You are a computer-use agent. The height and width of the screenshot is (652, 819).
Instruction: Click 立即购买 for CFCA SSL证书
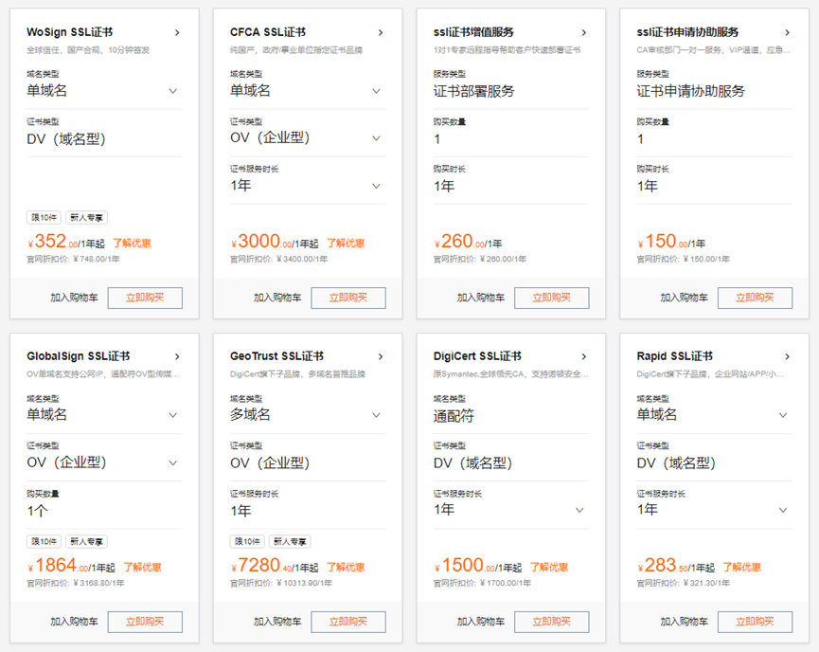348,298
